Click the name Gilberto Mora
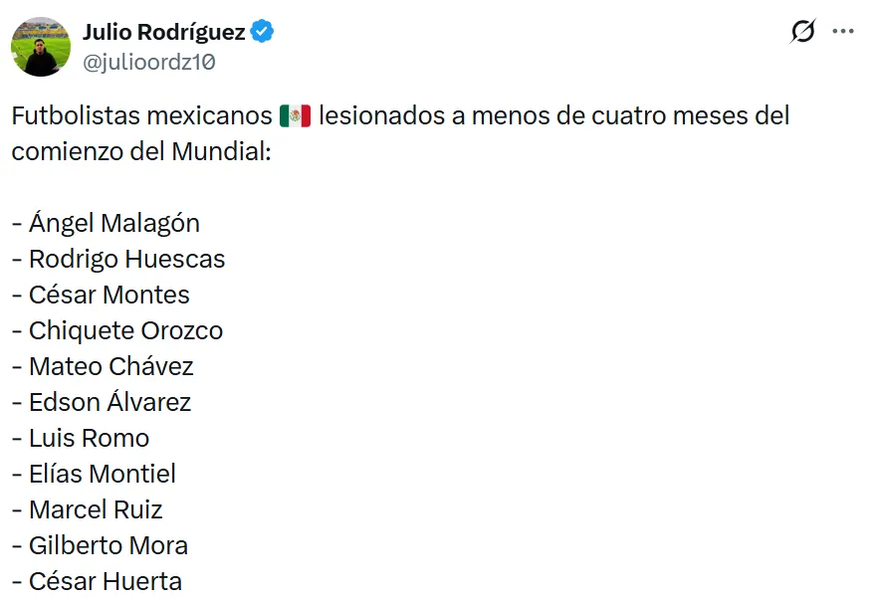The image size is (880, 602). (108, 545)
